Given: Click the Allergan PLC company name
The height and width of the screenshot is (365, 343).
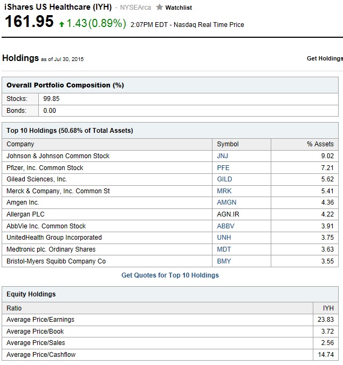Looking at the screenshot, I should (25, 214).
